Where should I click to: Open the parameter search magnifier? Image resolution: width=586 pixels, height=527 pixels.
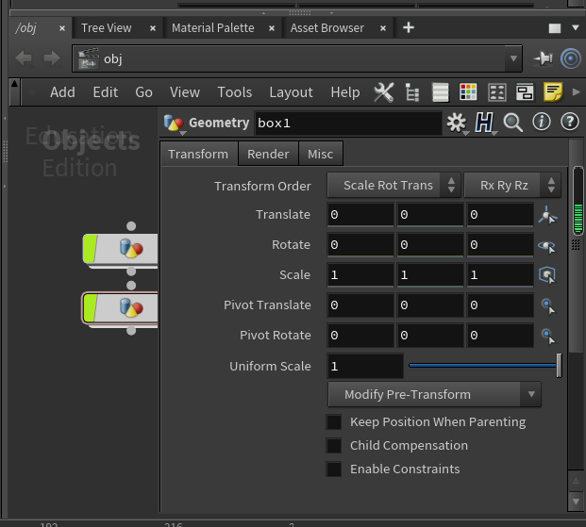click(x=512, y=123)
